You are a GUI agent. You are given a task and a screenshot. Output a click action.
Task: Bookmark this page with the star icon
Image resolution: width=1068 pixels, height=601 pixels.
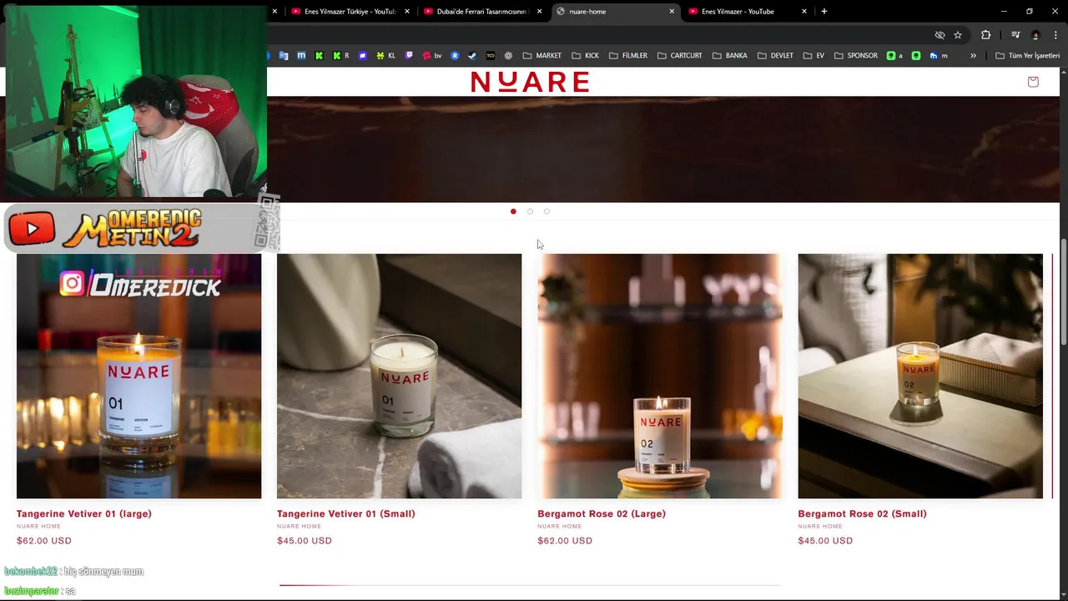point(958,35)
